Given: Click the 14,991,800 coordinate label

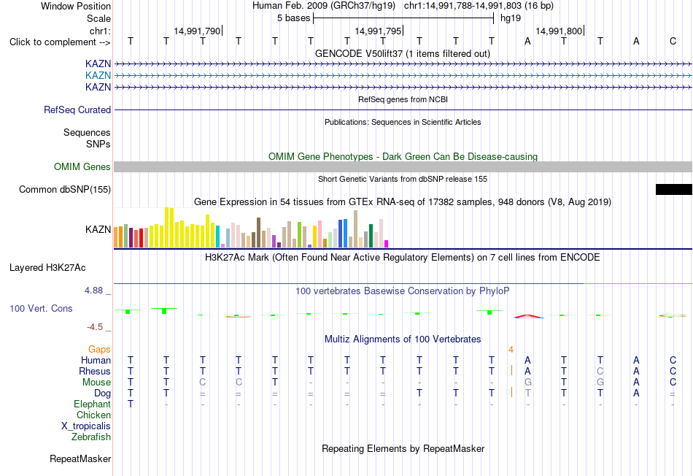Looking at the screenshot, I should click(559, 31).
